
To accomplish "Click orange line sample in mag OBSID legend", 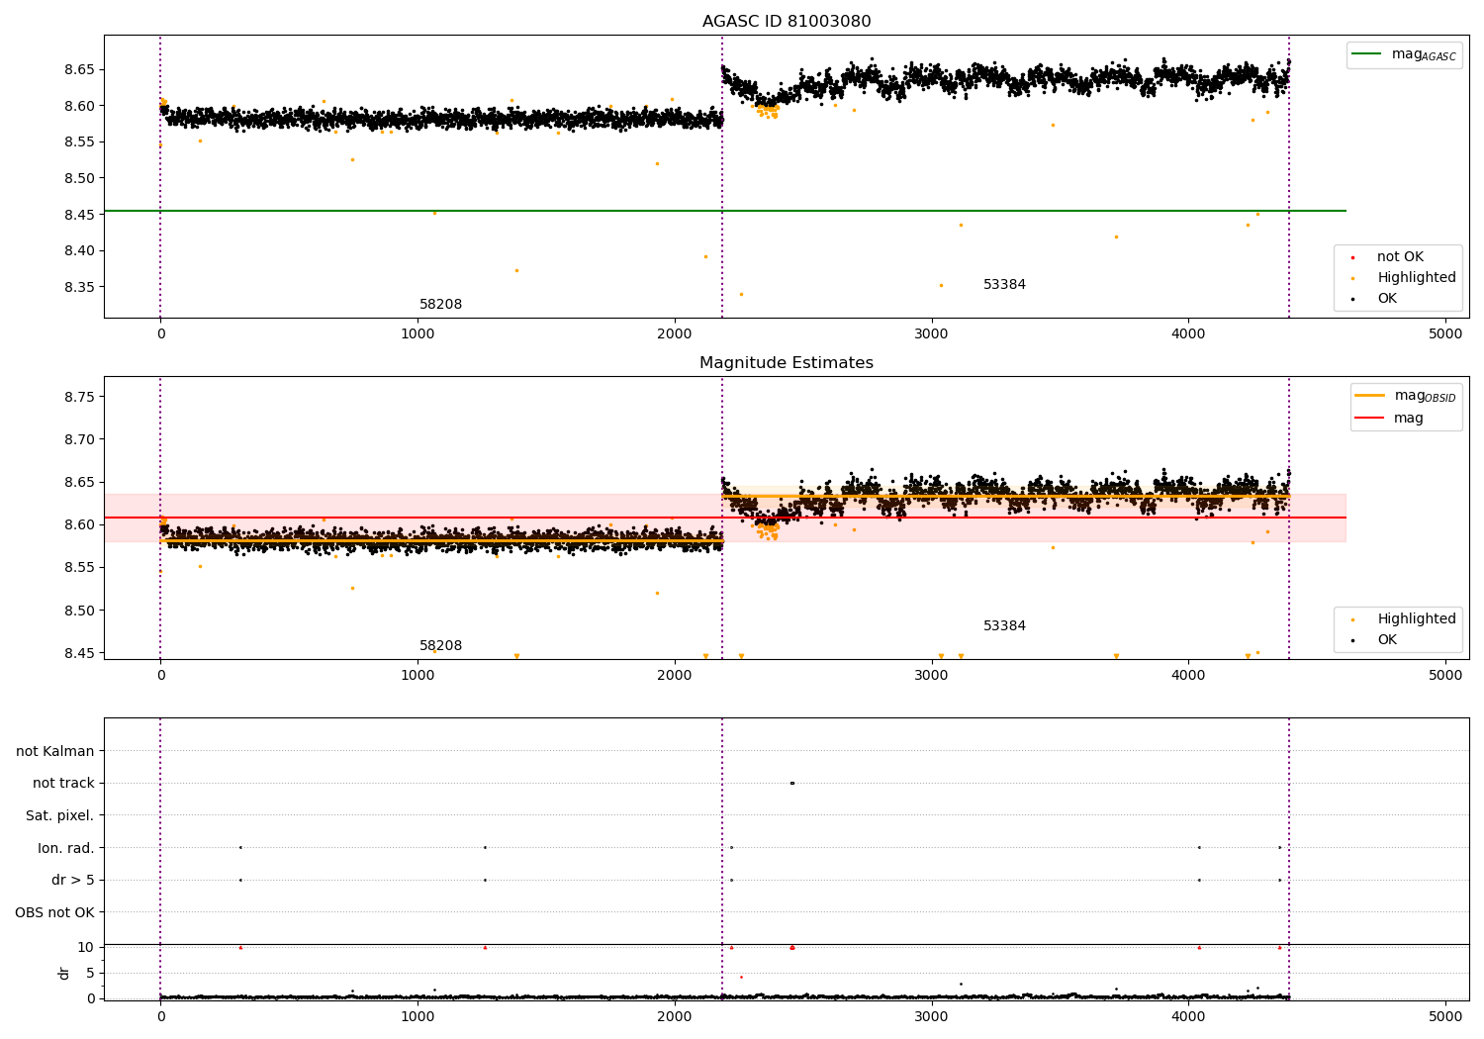I will click(x=1369, y=396).
